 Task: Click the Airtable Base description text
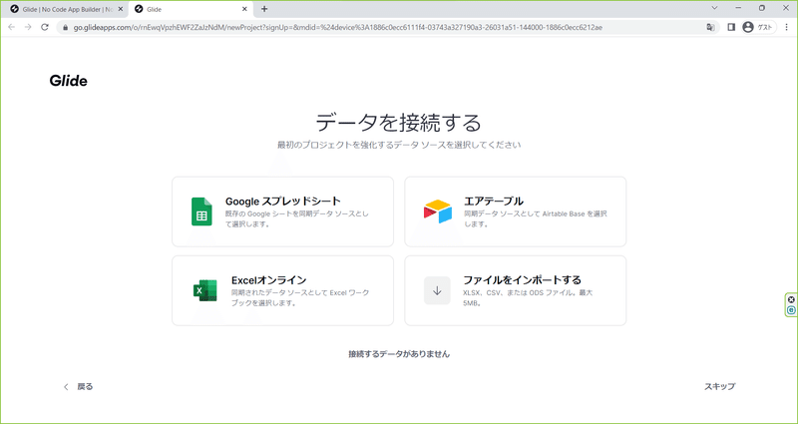(536, 218)
